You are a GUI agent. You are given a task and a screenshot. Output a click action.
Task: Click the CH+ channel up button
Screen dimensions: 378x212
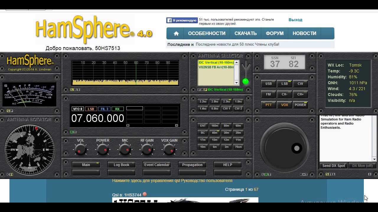click(x=300, y=94)
